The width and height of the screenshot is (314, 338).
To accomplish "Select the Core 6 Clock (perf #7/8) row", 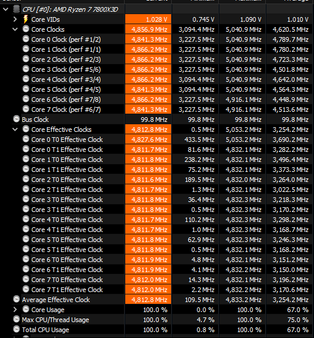I will [66, 100].
